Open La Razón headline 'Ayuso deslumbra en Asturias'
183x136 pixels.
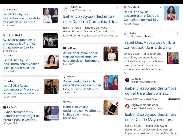click(x=21, y=116)
